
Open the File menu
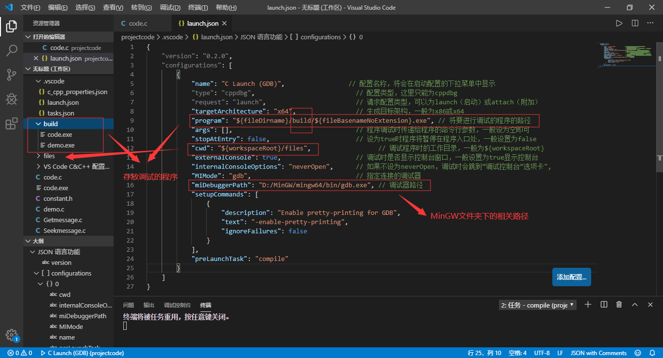[30, 8]
